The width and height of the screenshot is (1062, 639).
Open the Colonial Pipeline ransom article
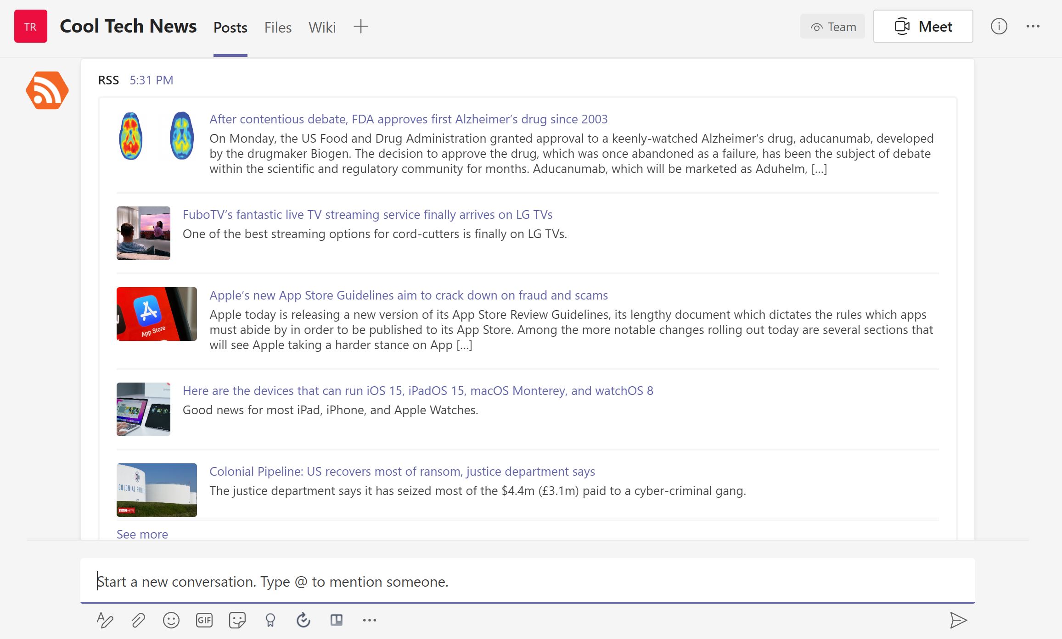(x=402, y=471)
